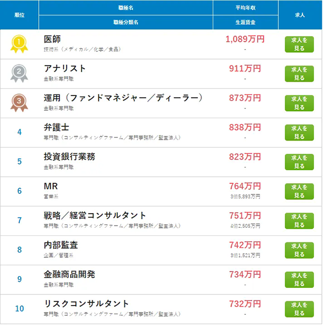Select the 平均年収 column header

click(245, 8)
